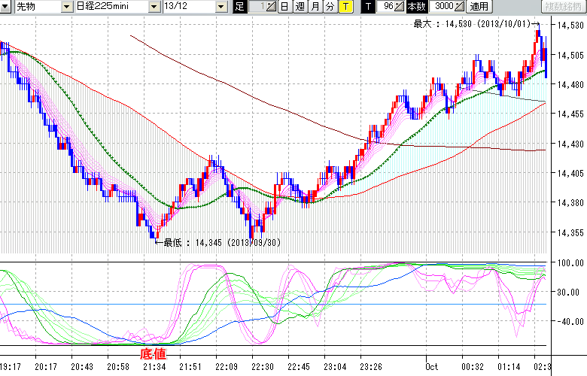Click the 本数 label in toolbar
This screenshot has height=376, width=587.
click(416, 7)
